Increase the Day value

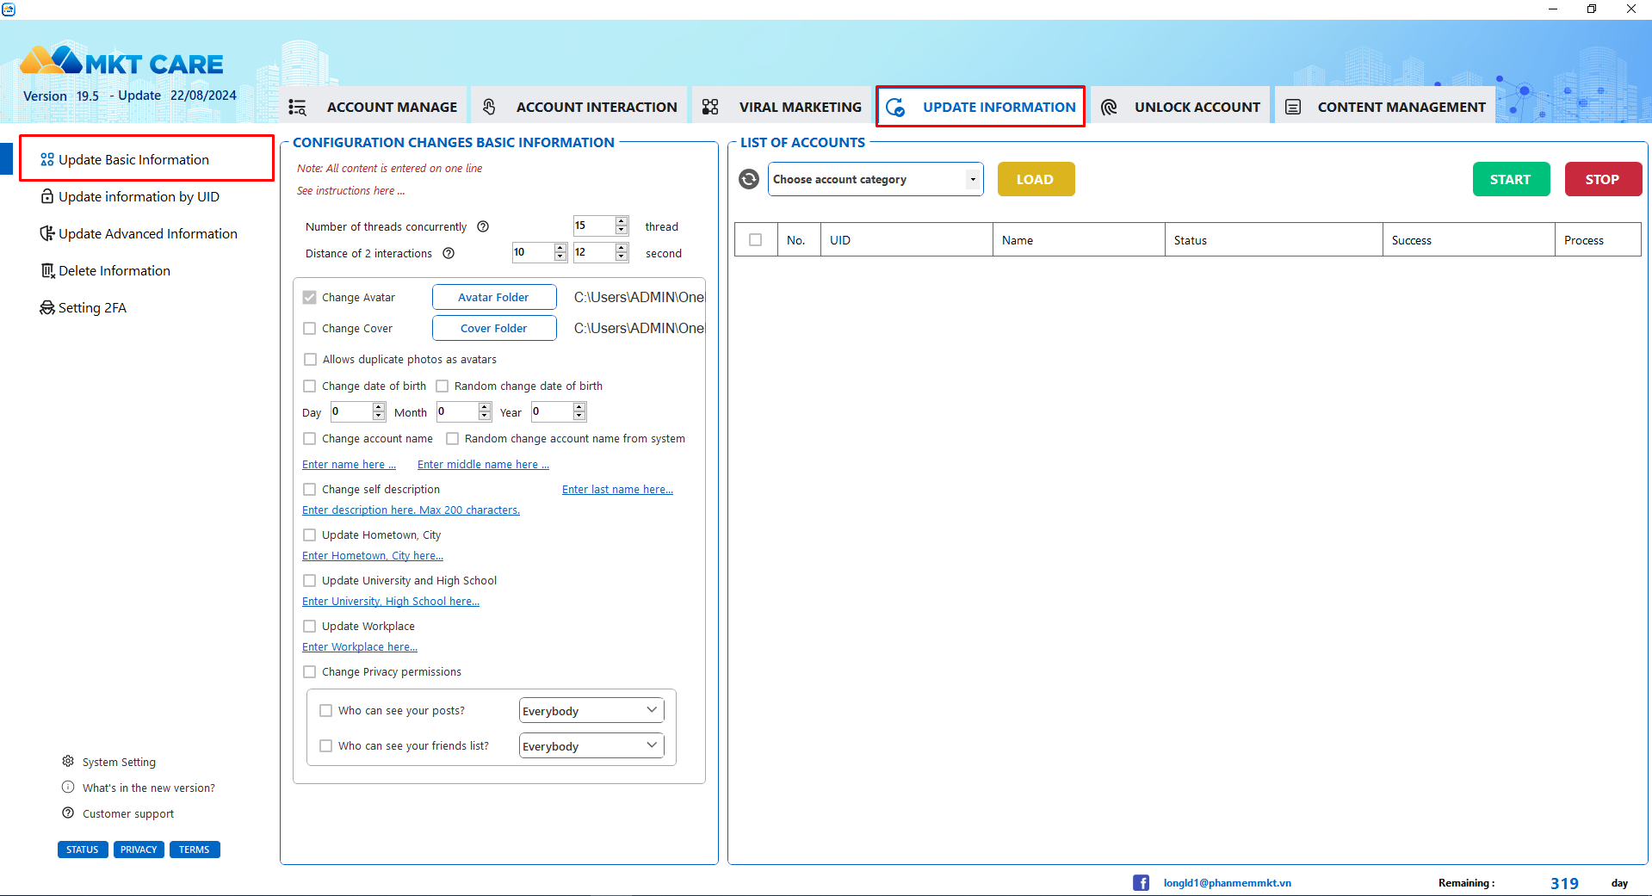point(379,407)
